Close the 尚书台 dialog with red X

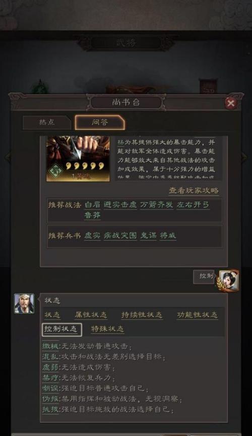[x=231, y=103]
